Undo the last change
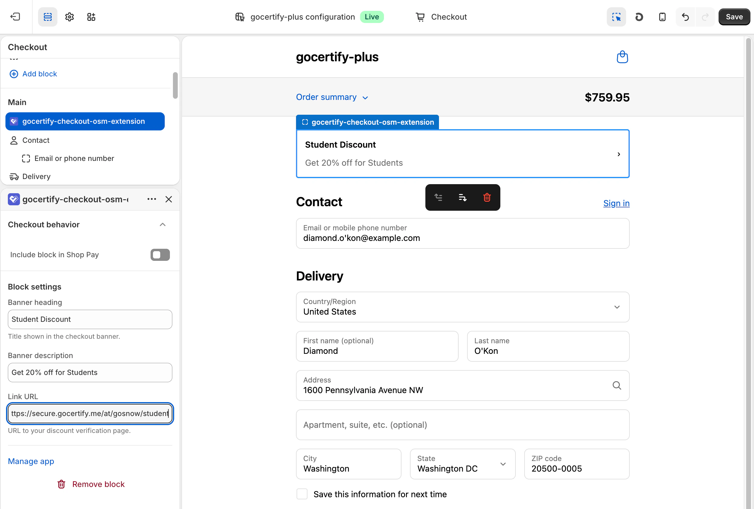Viewport: 754px width, 509px height. point(685,17)
